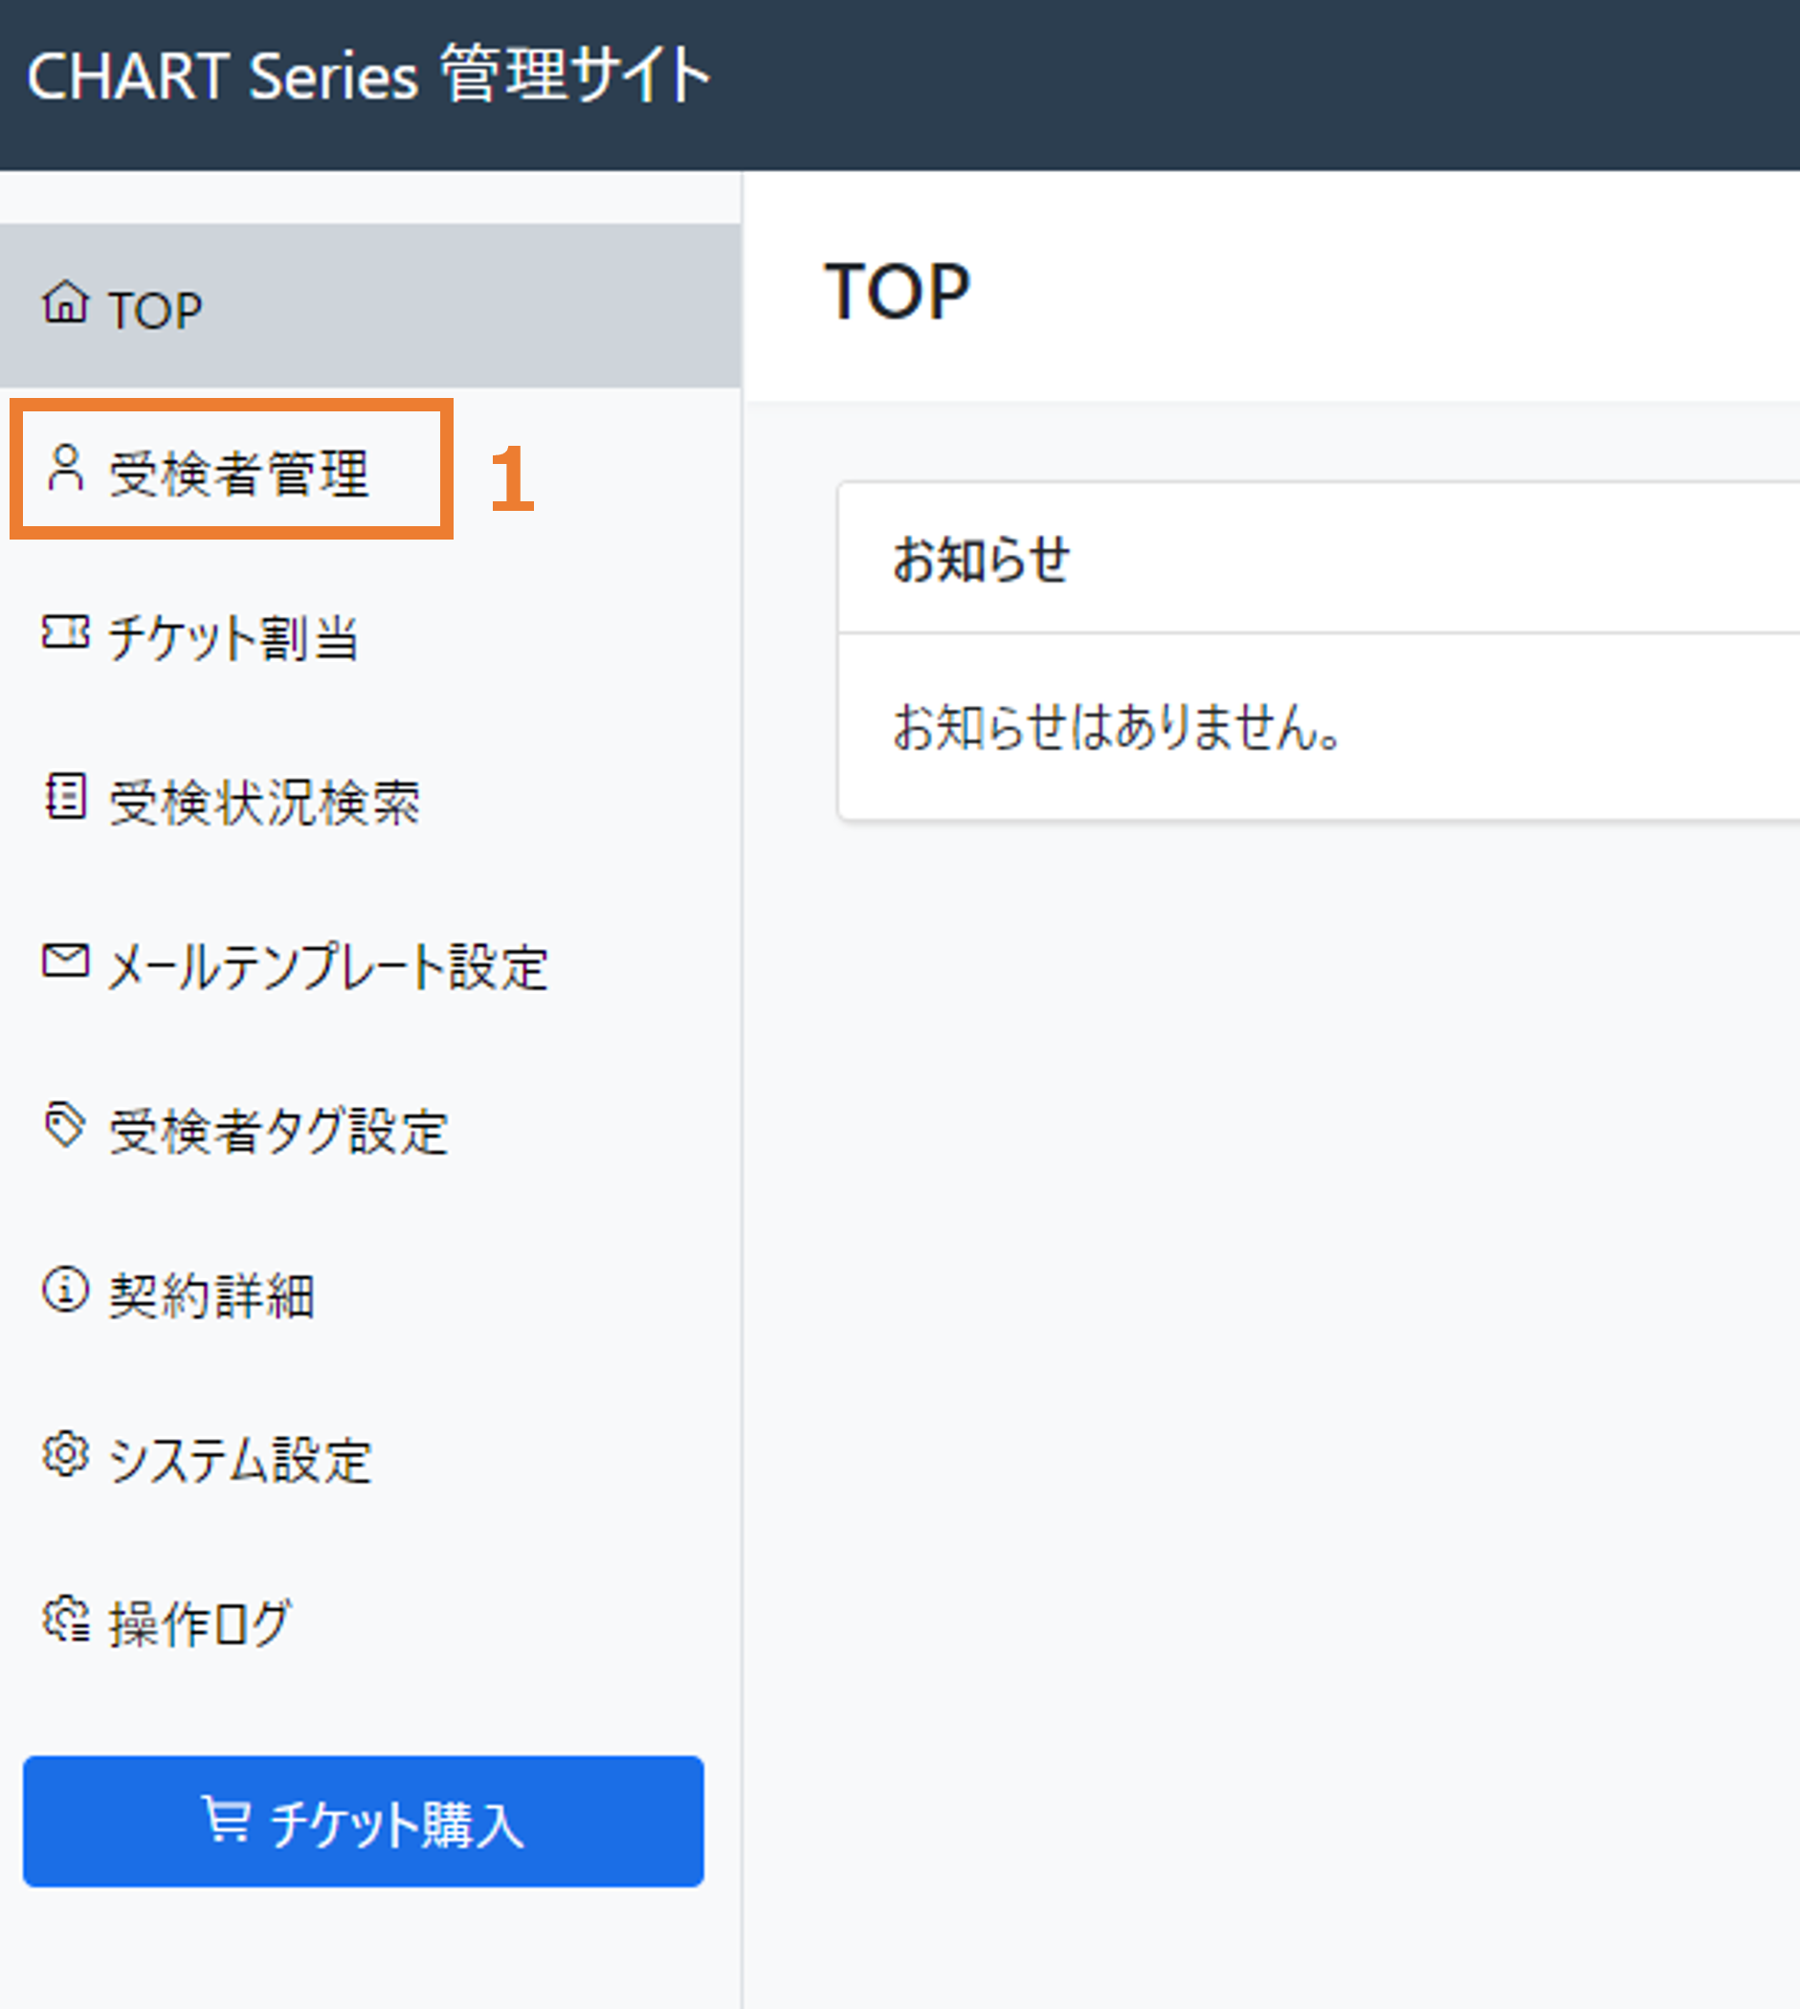Select the チケット割当 menu text
The height and width of the screenshot is (2009, 1800).
[233, 638]
